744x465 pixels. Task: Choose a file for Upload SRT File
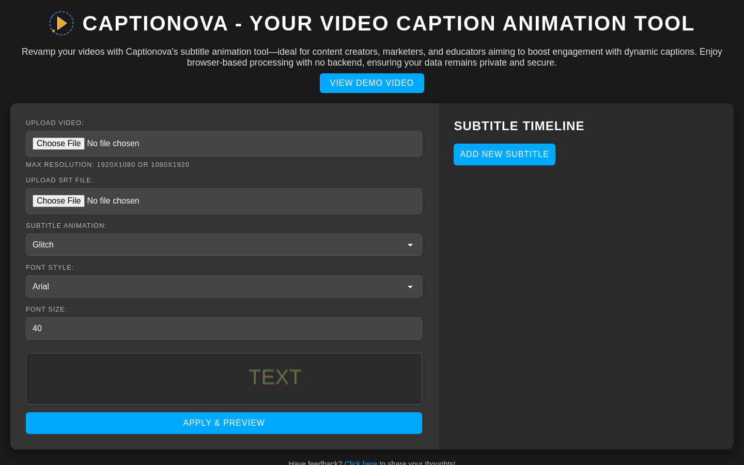pyautogui.click(x=58, y=201)
